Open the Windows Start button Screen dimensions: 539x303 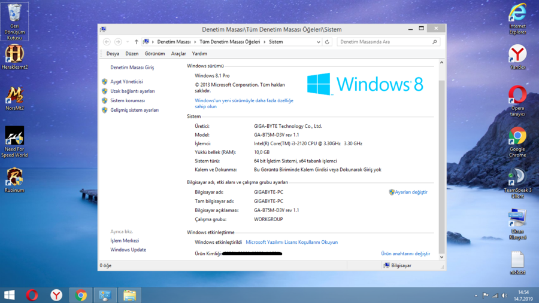[x=10, y=295]
